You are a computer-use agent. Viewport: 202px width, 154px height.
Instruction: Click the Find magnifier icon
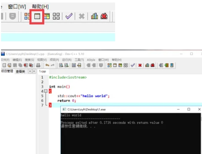click(61, 65)
